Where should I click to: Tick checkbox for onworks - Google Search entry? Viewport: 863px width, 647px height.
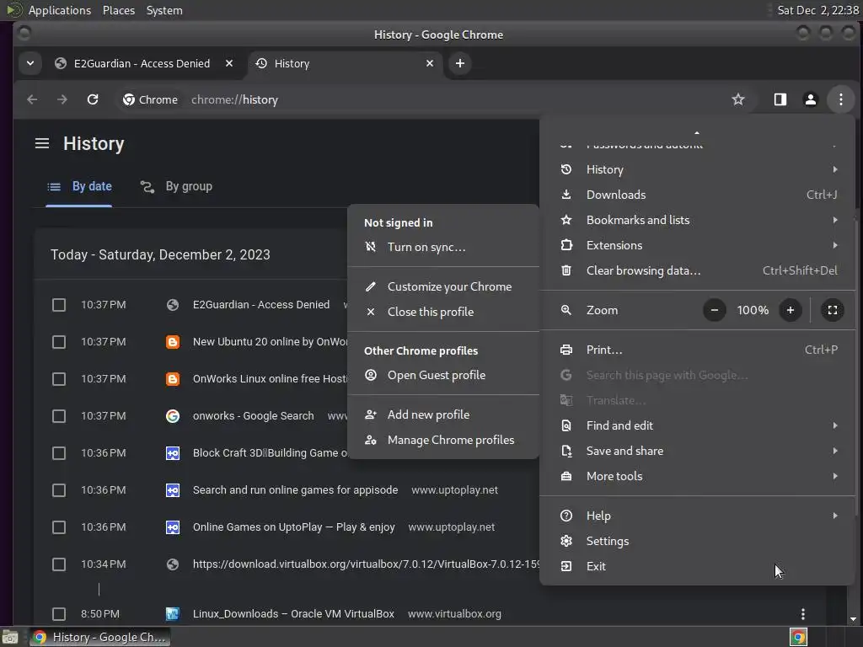[x=59, y=416]
